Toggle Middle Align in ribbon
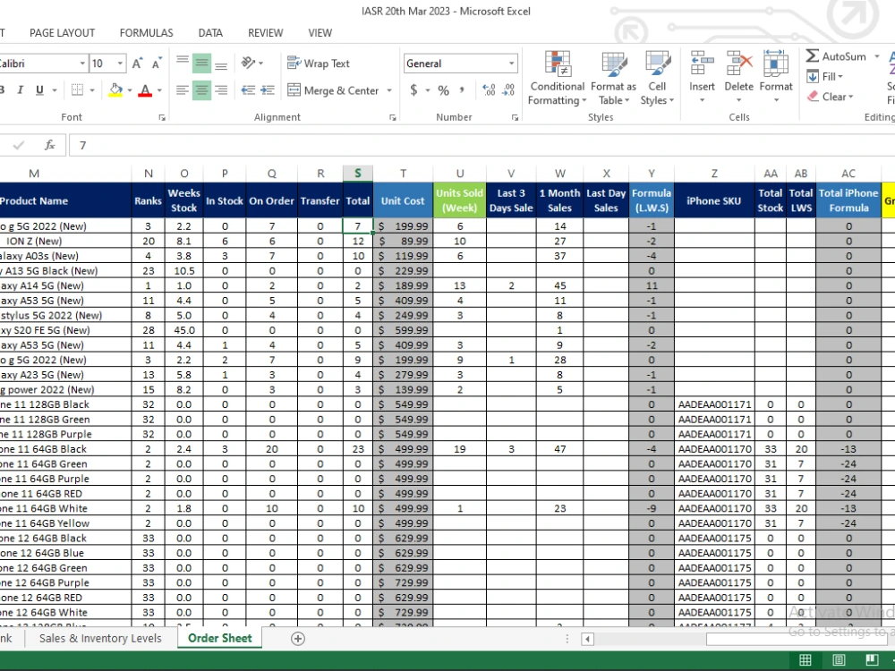The width and height of the screenshot is (895, 671). 201,63
